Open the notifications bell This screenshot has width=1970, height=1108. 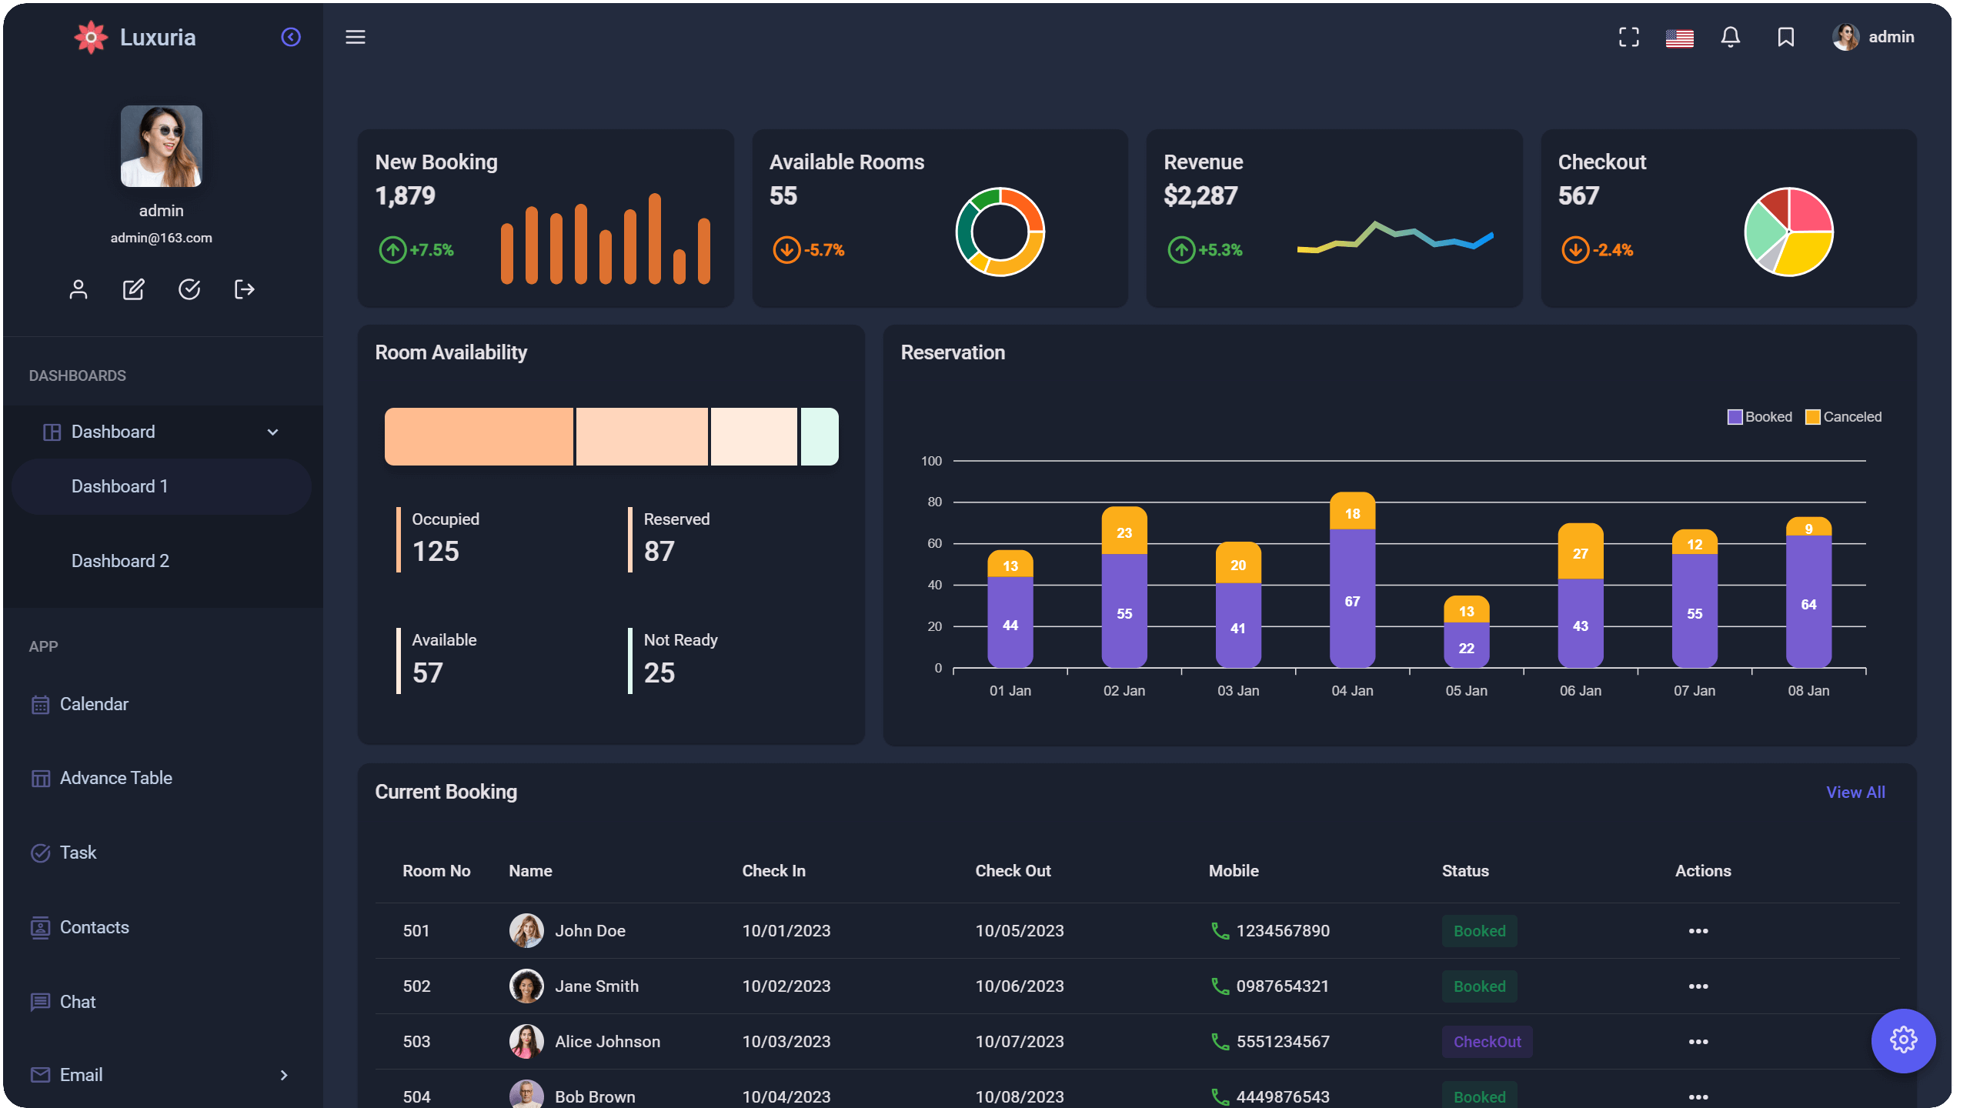click(x=1730, y=36)
